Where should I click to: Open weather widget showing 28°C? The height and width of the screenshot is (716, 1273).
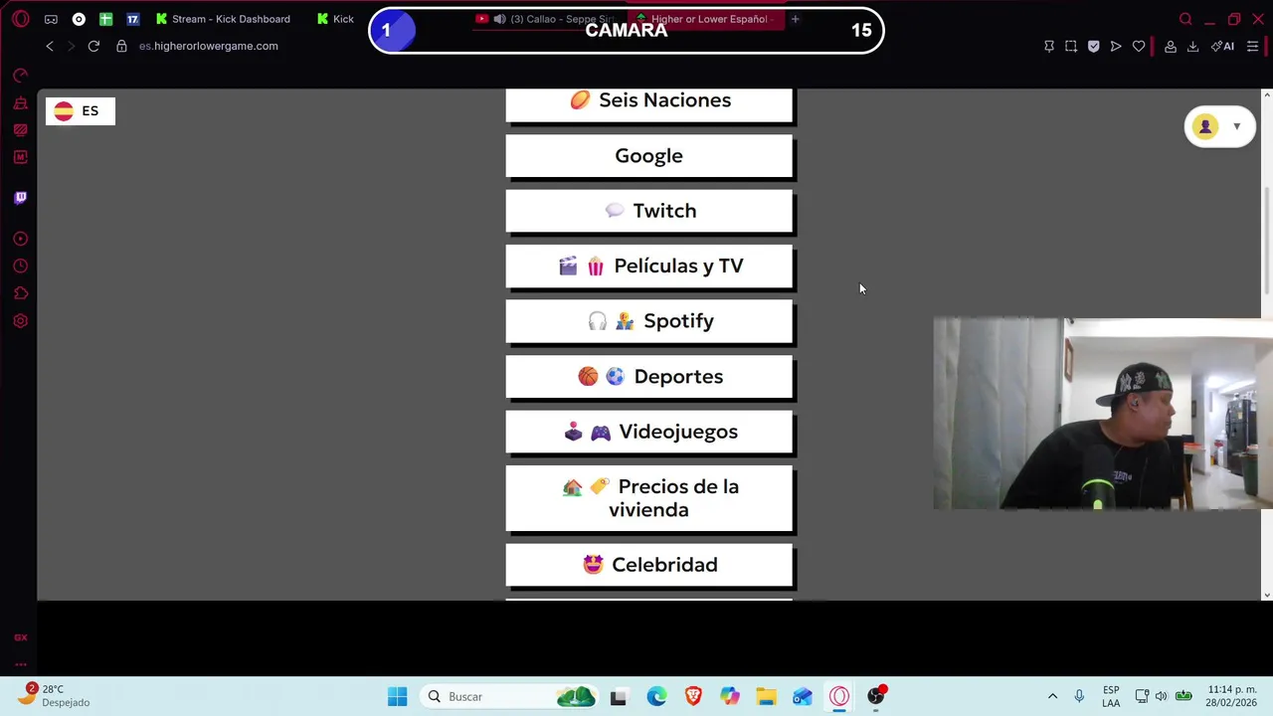56,695
